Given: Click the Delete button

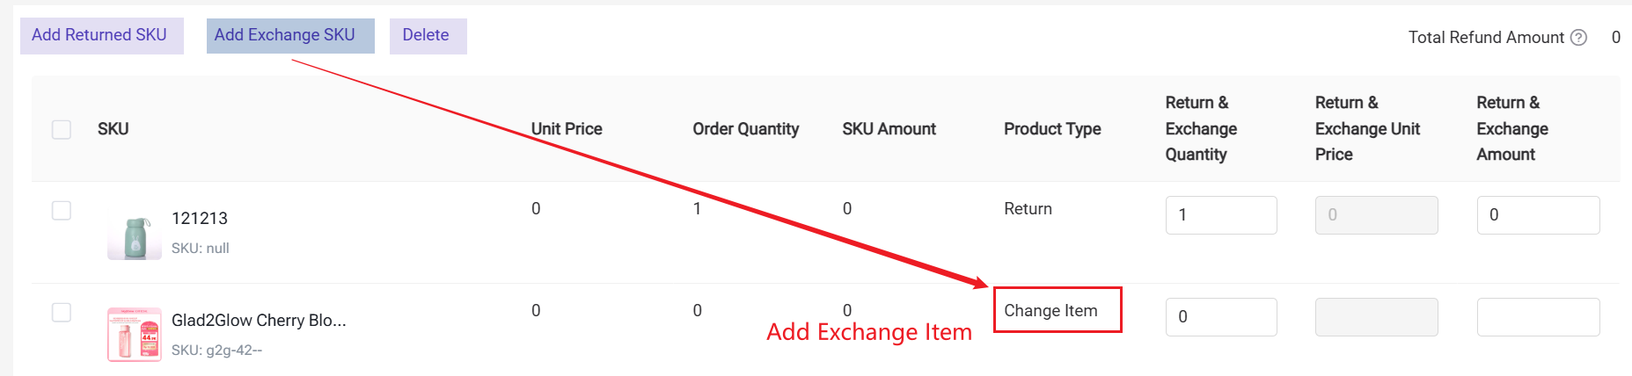Looking at the screenshot, I should 426,35.
